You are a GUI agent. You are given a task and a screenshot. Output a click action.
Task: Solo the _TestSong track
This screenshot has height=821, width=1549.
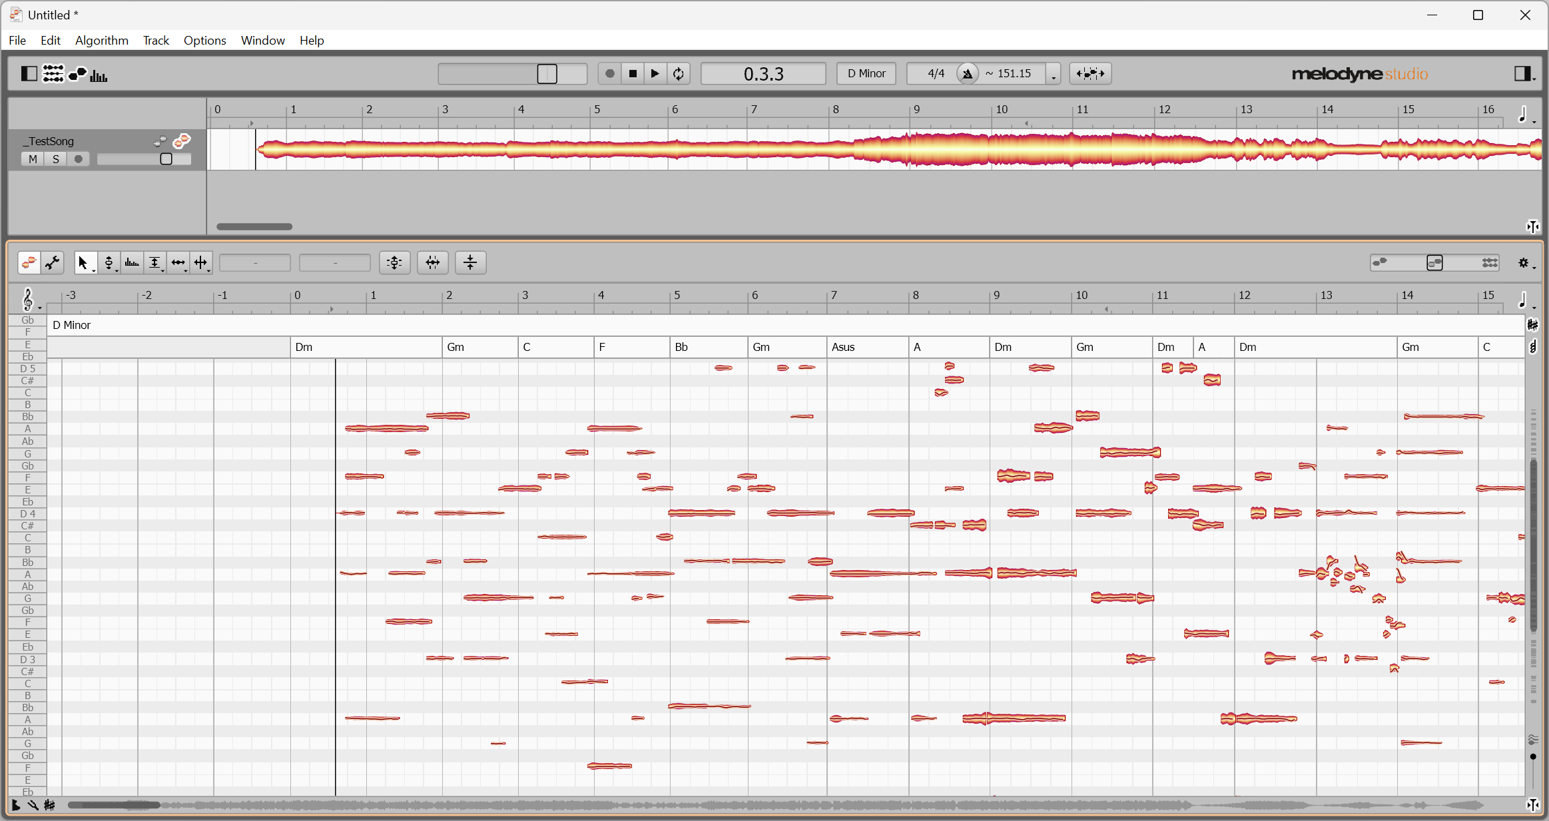(56, 159)
